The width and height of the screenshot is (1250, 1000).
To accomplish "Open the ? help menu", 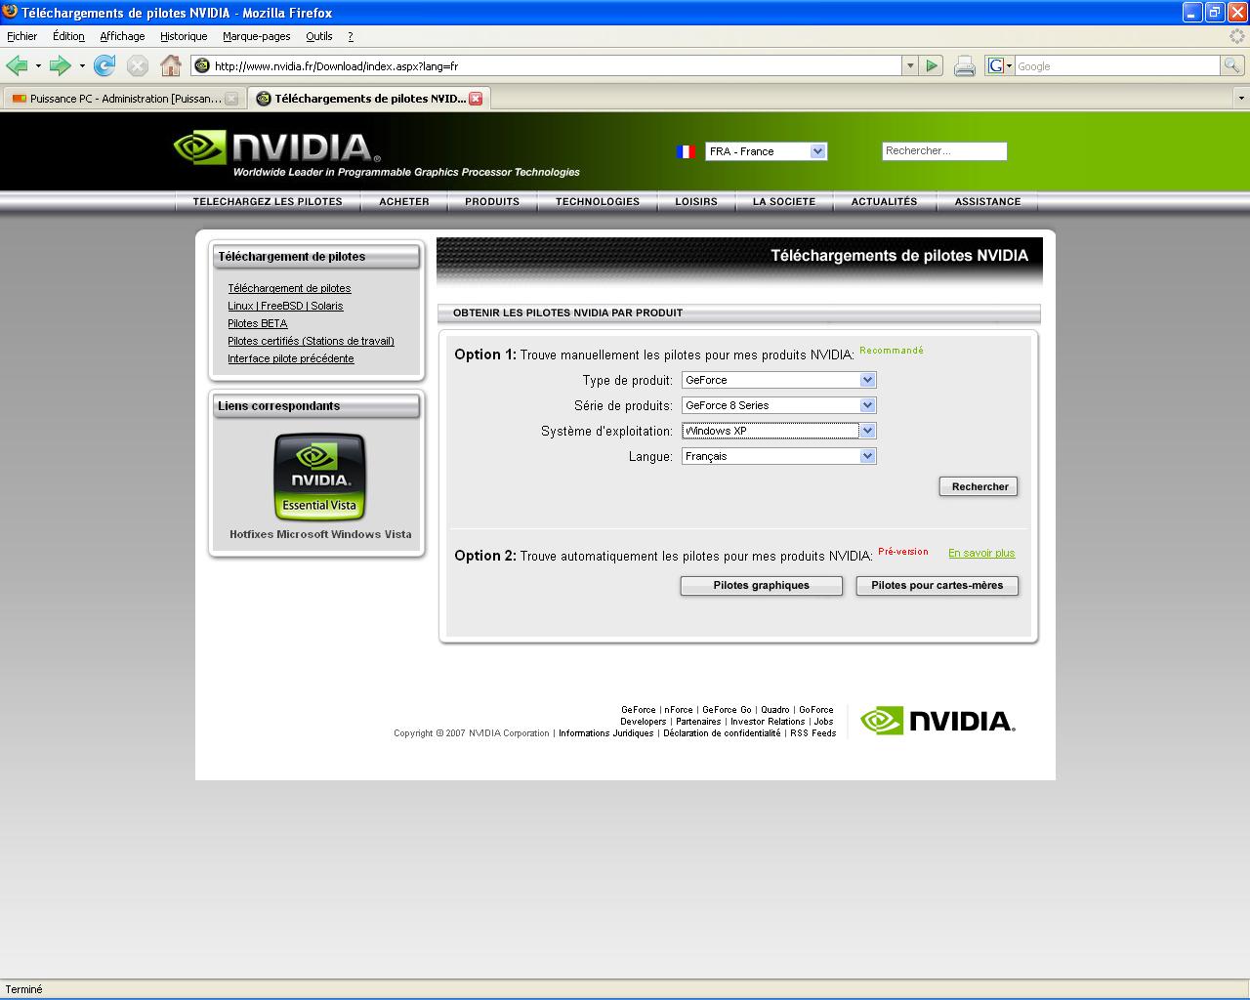I will pos(351,36).
